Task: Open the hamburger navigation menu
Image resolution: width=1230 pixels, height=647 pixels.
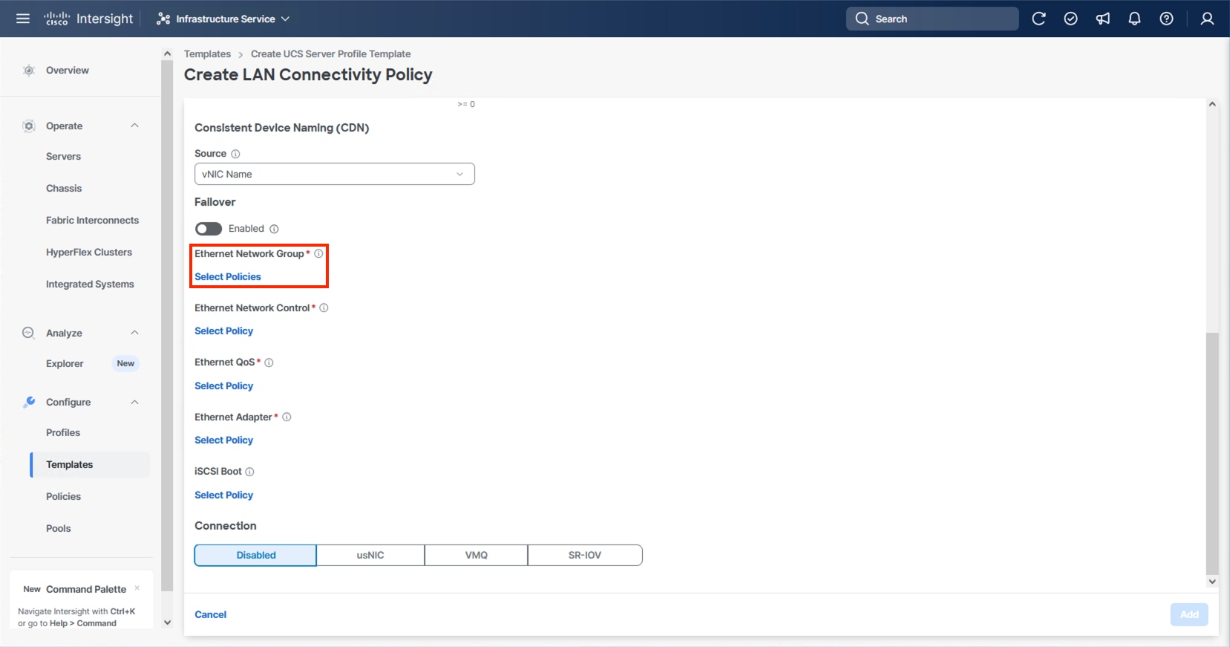Action: [23, 19]
